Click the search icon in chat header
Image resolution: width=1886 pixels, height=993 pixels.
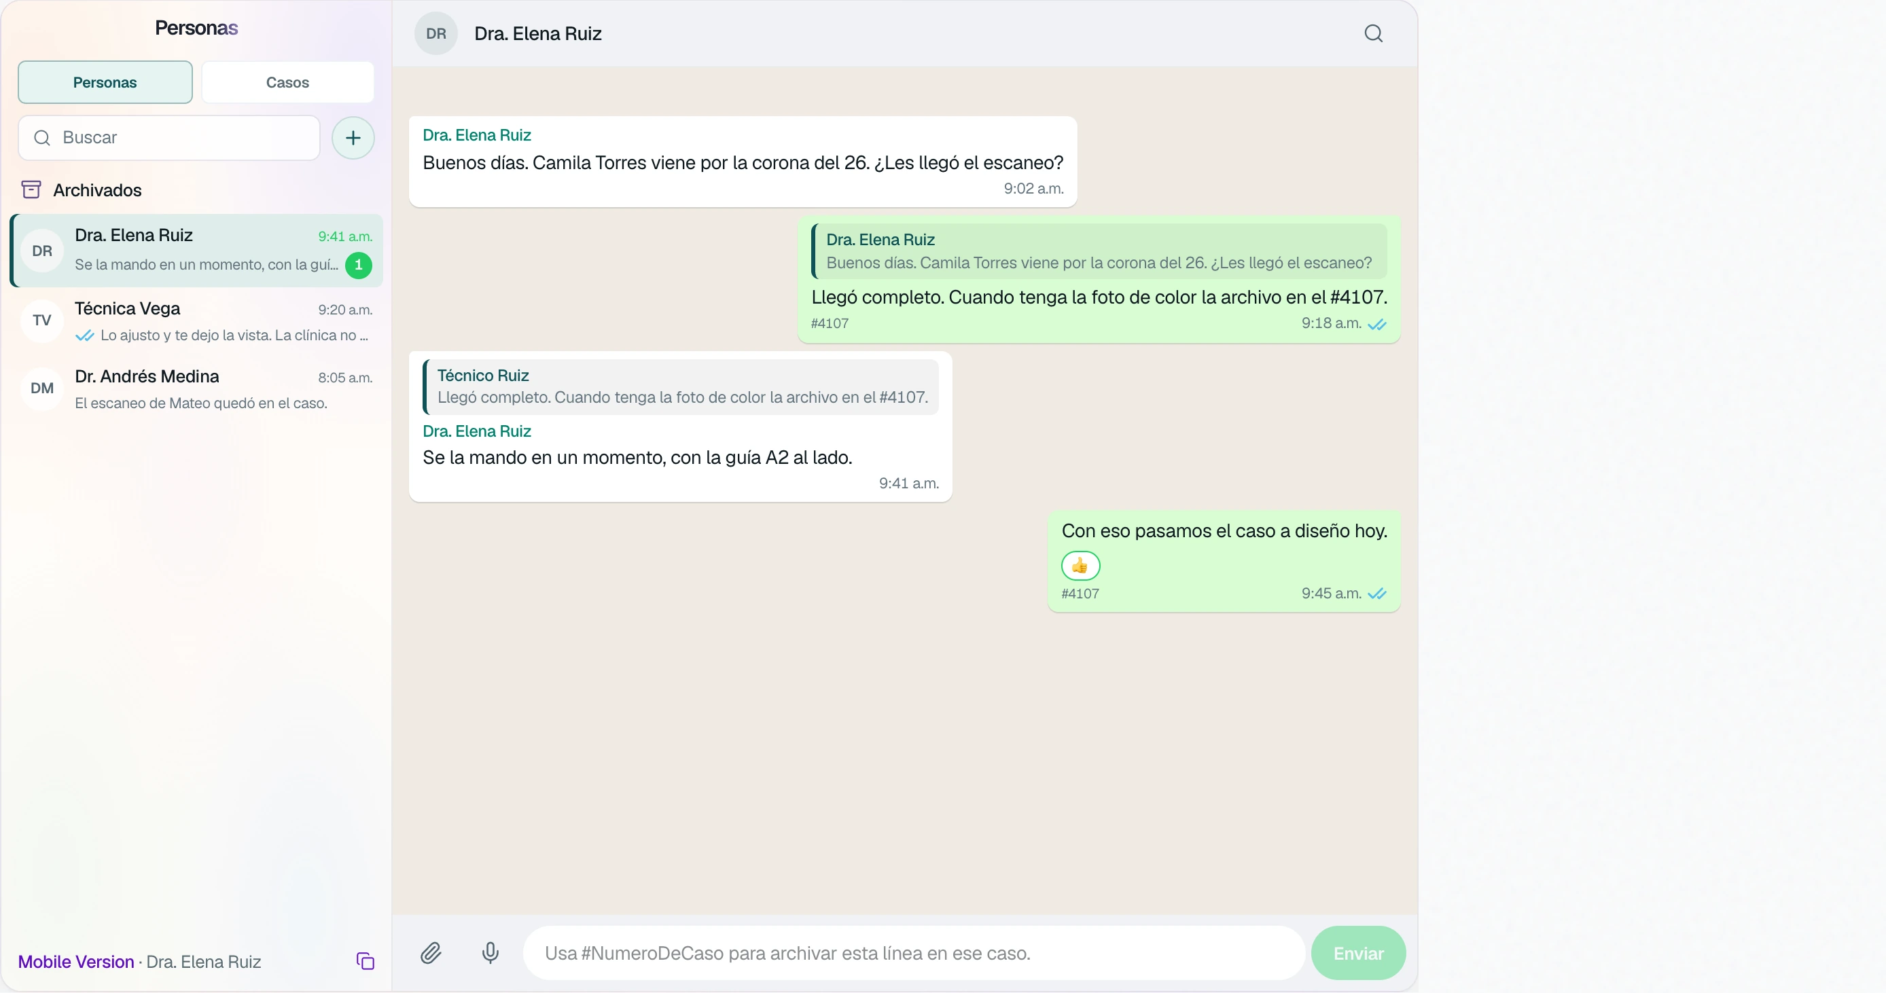coord(1373,34)
